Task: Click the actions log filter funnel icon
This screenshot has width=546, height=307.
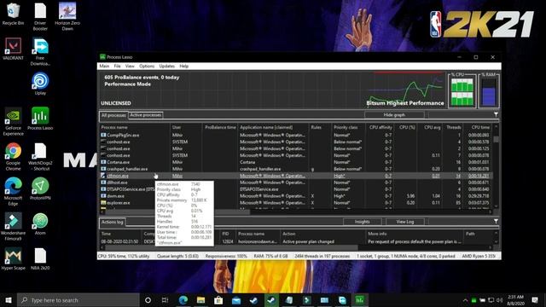Action: (496, 222)
